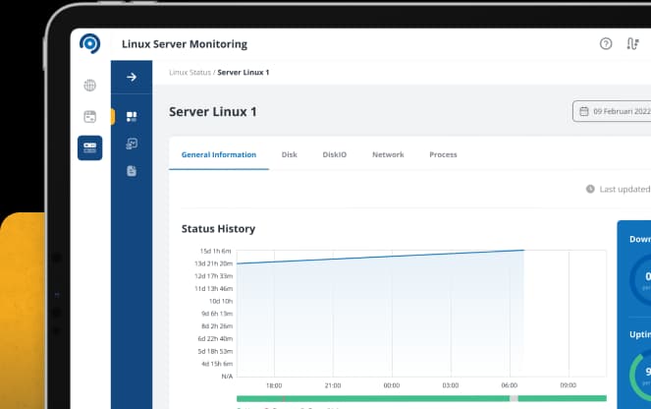Viewport: 651px width, 409px height.
Task: Open the document icon in blue panel
Action: 132,170
